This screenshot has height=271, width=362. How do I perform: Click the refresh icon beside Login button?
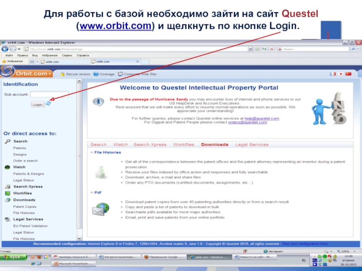point(48,103)
